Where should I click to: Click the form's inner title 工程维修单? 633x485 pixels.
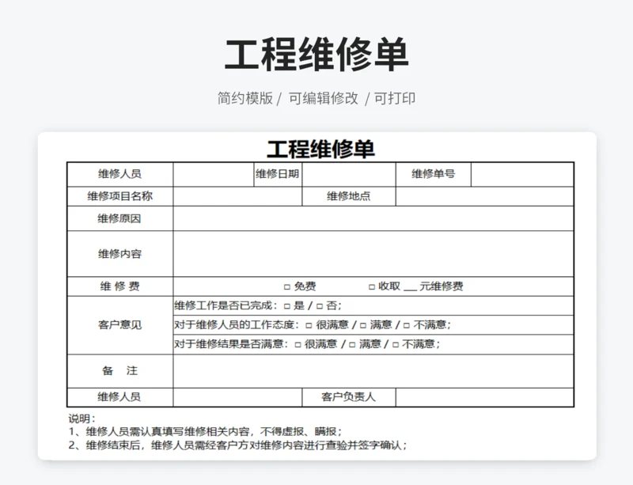point(320,149)
